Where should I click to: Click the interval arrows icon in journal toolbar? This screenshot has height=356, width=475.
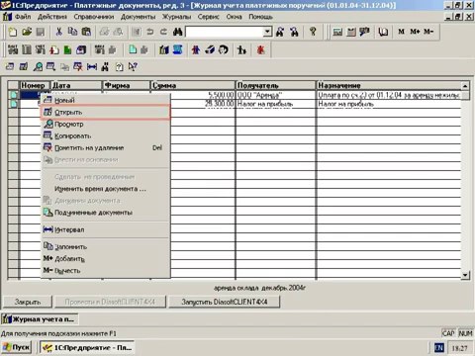(92, 67)
